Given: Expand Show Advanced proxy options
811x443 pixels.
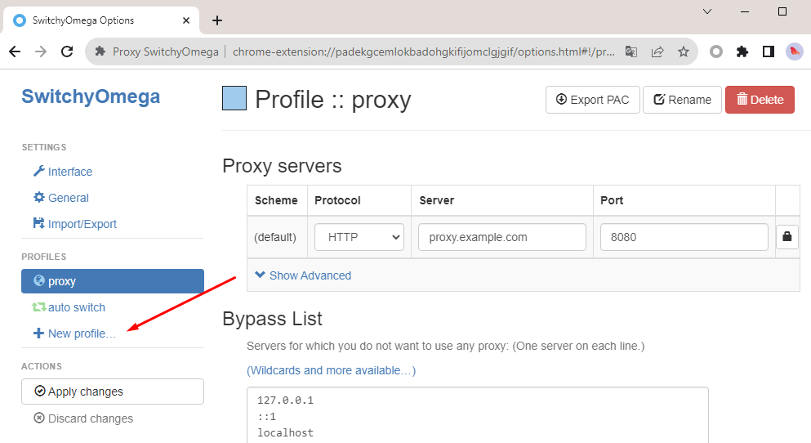Looking at the screenshot, I should pyautogui.click(x=303, y=275).
